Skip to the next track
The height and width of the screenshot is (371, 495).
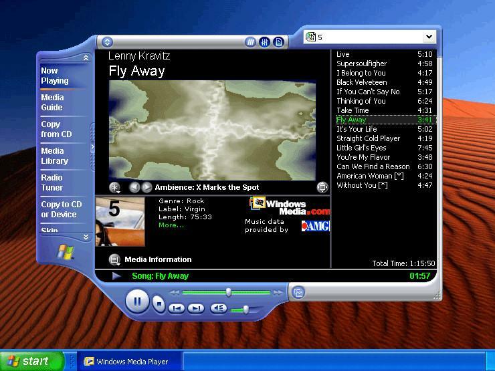point(196,308)
